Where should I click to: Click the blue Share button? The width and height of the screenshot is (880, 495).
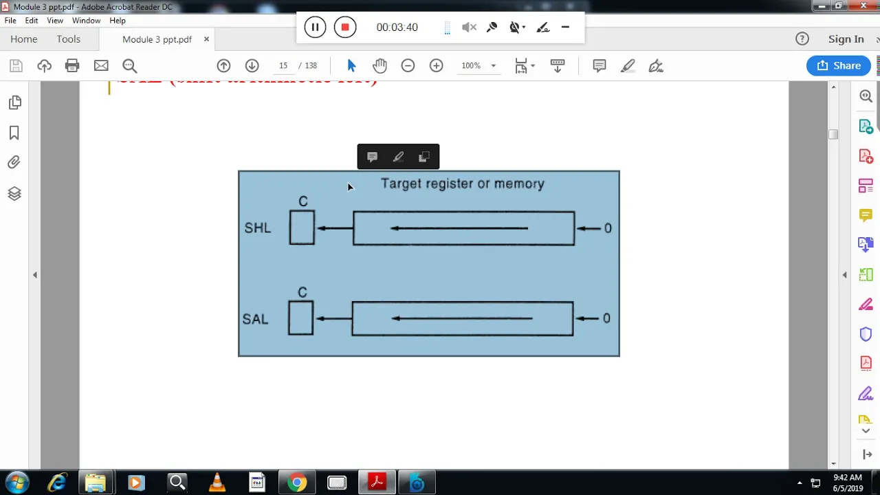(x=839, y=65)
